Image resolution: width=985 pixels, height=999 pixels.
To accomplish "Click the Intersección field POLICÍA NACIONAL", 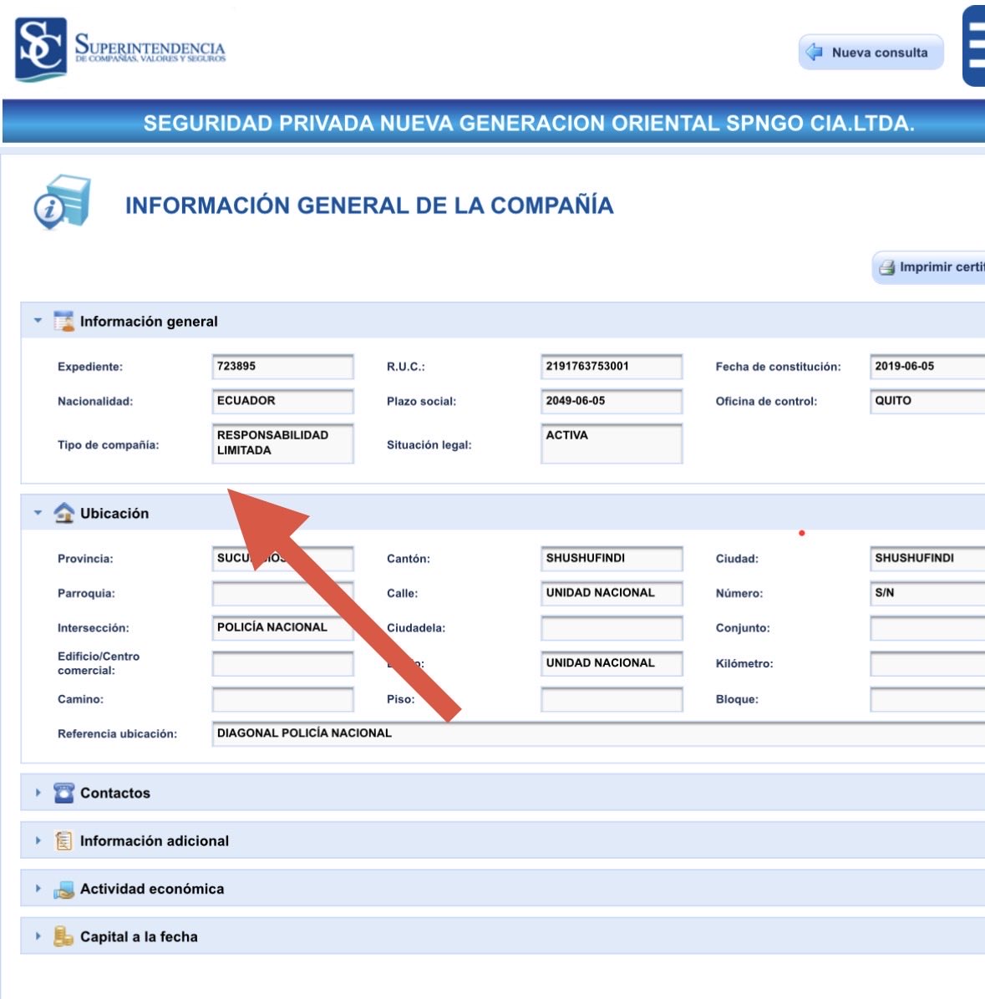I will [x=283, y=627].
